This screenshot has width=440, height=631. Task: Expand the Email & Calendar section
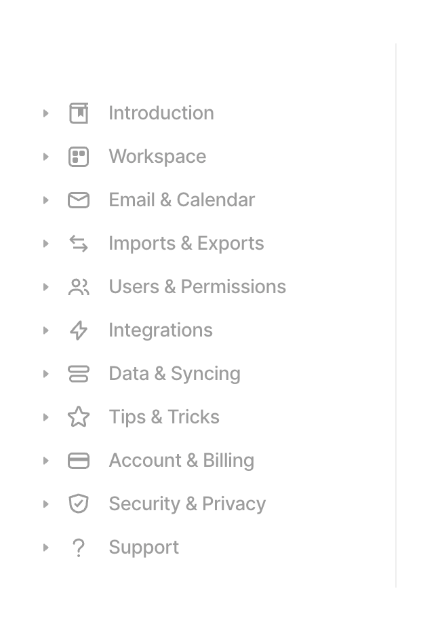click(45, 199)
